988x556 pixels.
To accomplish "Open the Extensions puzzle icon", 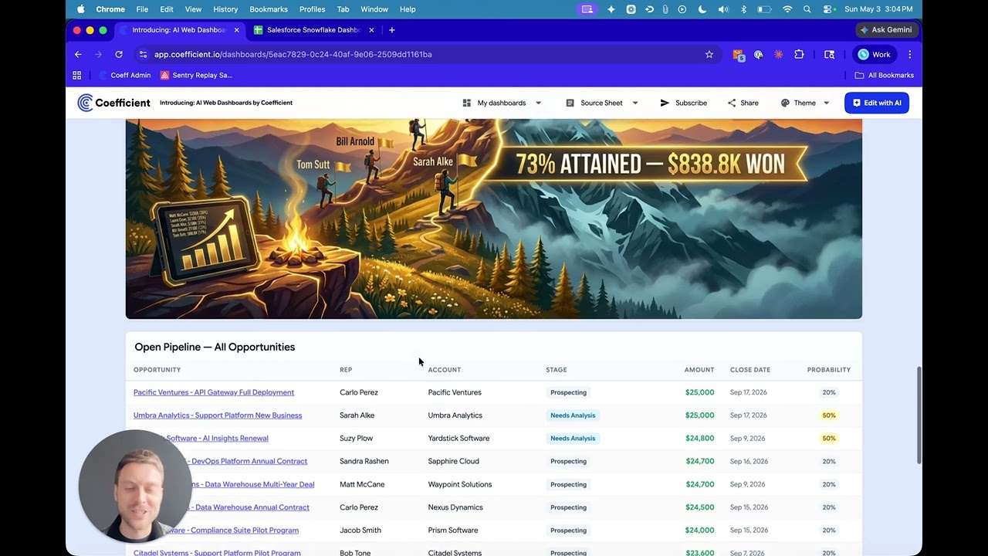I will coord(799,54).
